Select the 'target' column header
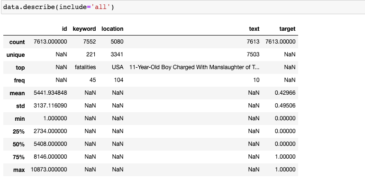This screenshot has width=365, height=179. (x=287, y=29)
